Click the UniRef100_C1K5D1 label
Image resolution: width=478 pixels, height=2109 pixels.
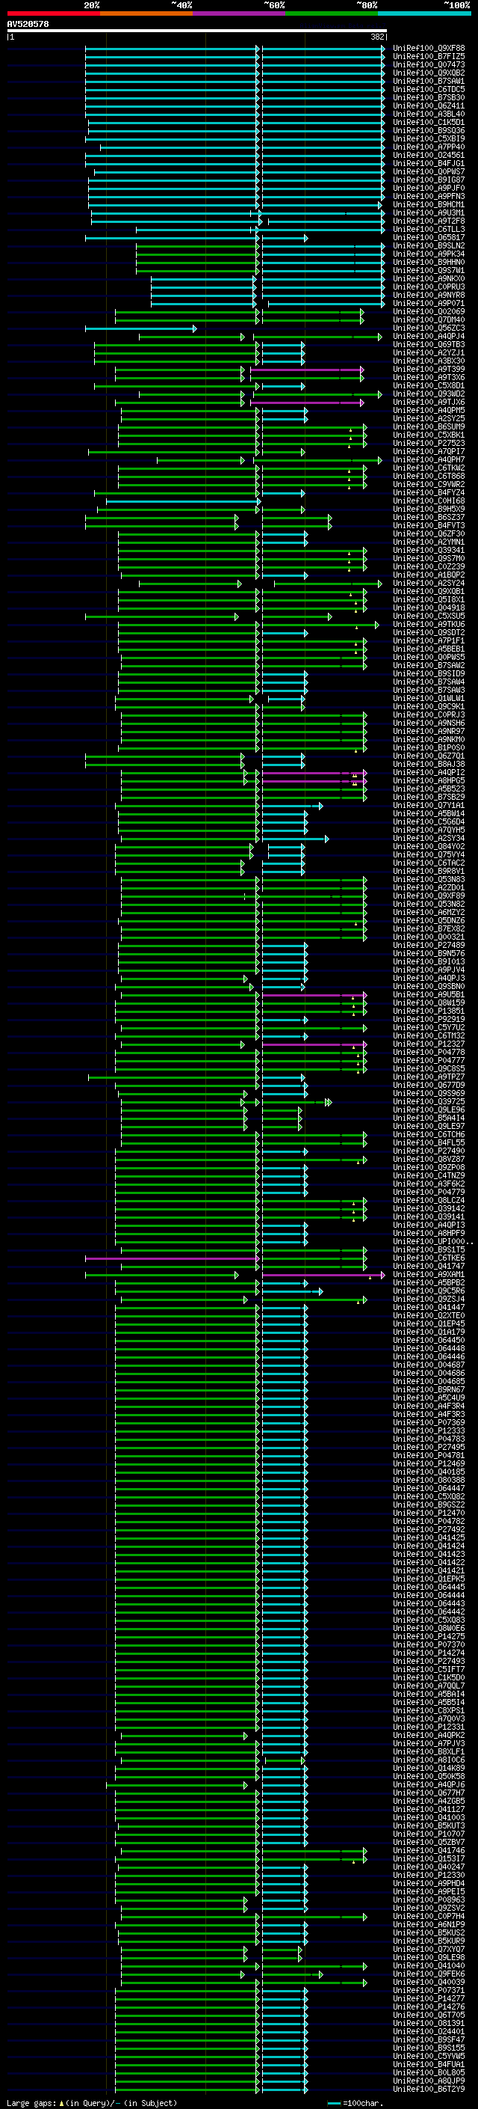[x=429, y=122]
